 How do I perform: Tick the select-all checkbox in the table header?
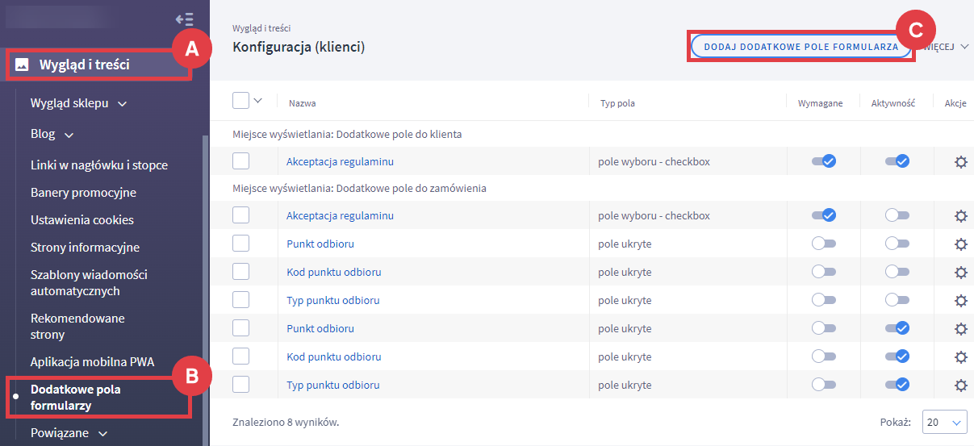(x=240, y=101)
